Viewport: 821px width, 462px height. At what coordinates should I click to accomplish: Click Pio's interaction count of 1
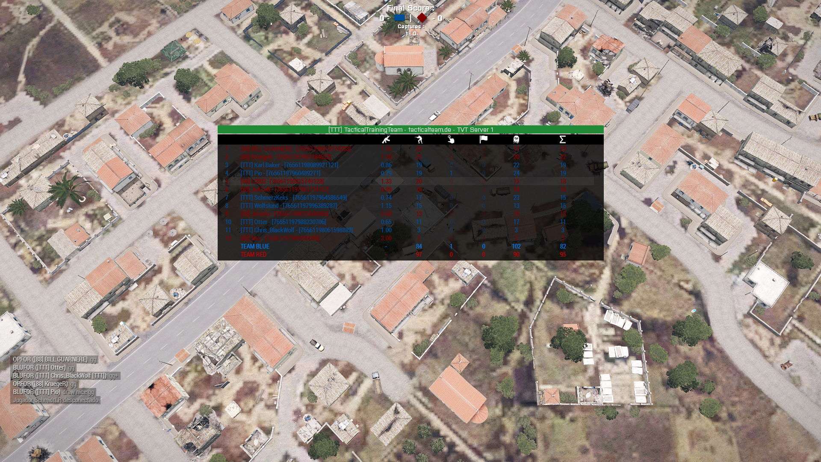click(451, 173)
